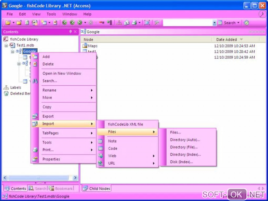Screen dimensions: 268x201
Task: Click the green back-arrow navigation icon
Action: pyautogui.click(x=80, y=23)
